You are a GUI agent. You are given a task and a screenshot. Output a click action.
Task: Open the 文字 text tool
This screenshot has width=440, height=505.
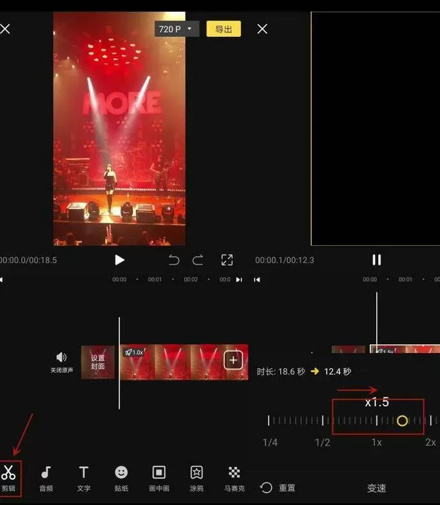point(84,479)
